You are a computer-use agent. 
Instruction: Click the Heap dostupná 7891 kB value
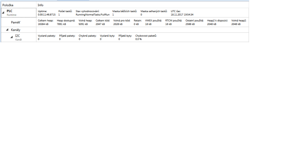[62, 24]
